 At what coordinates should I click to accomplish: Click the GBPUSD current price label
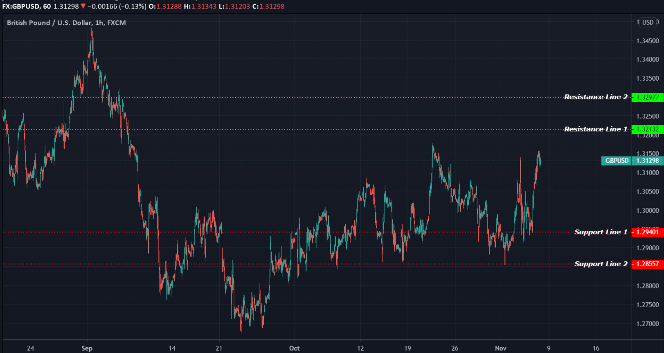tap(617, 161)
